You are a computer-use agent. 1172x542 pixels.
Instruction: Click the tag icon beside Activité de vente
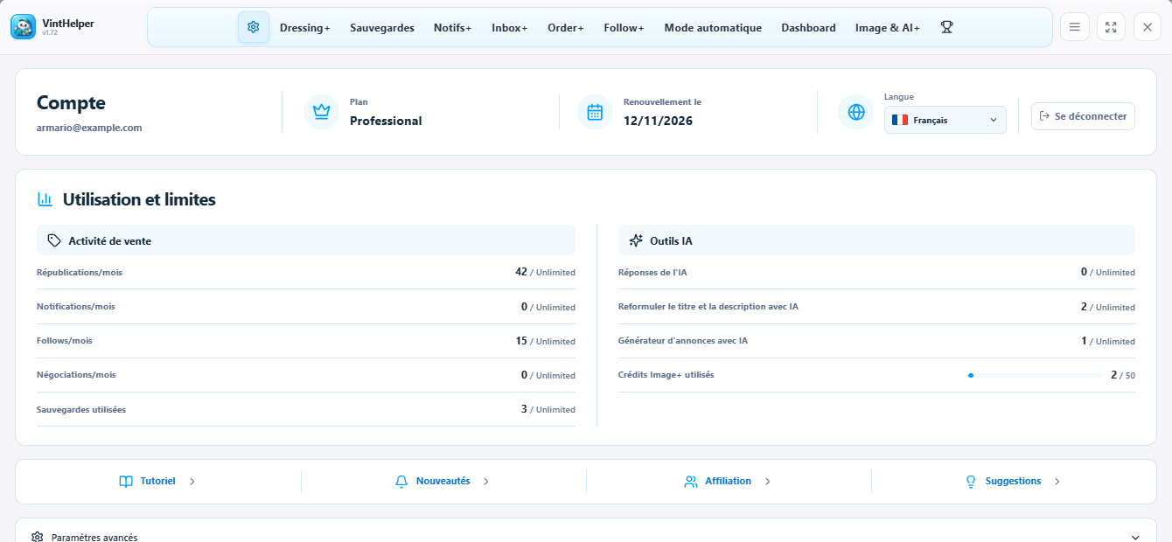tap(54, 240)
